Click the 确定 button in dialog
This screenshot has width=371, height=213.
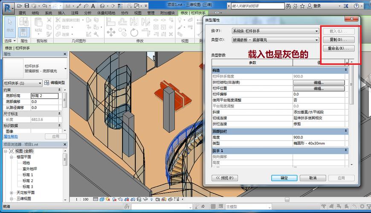point(284,178)
